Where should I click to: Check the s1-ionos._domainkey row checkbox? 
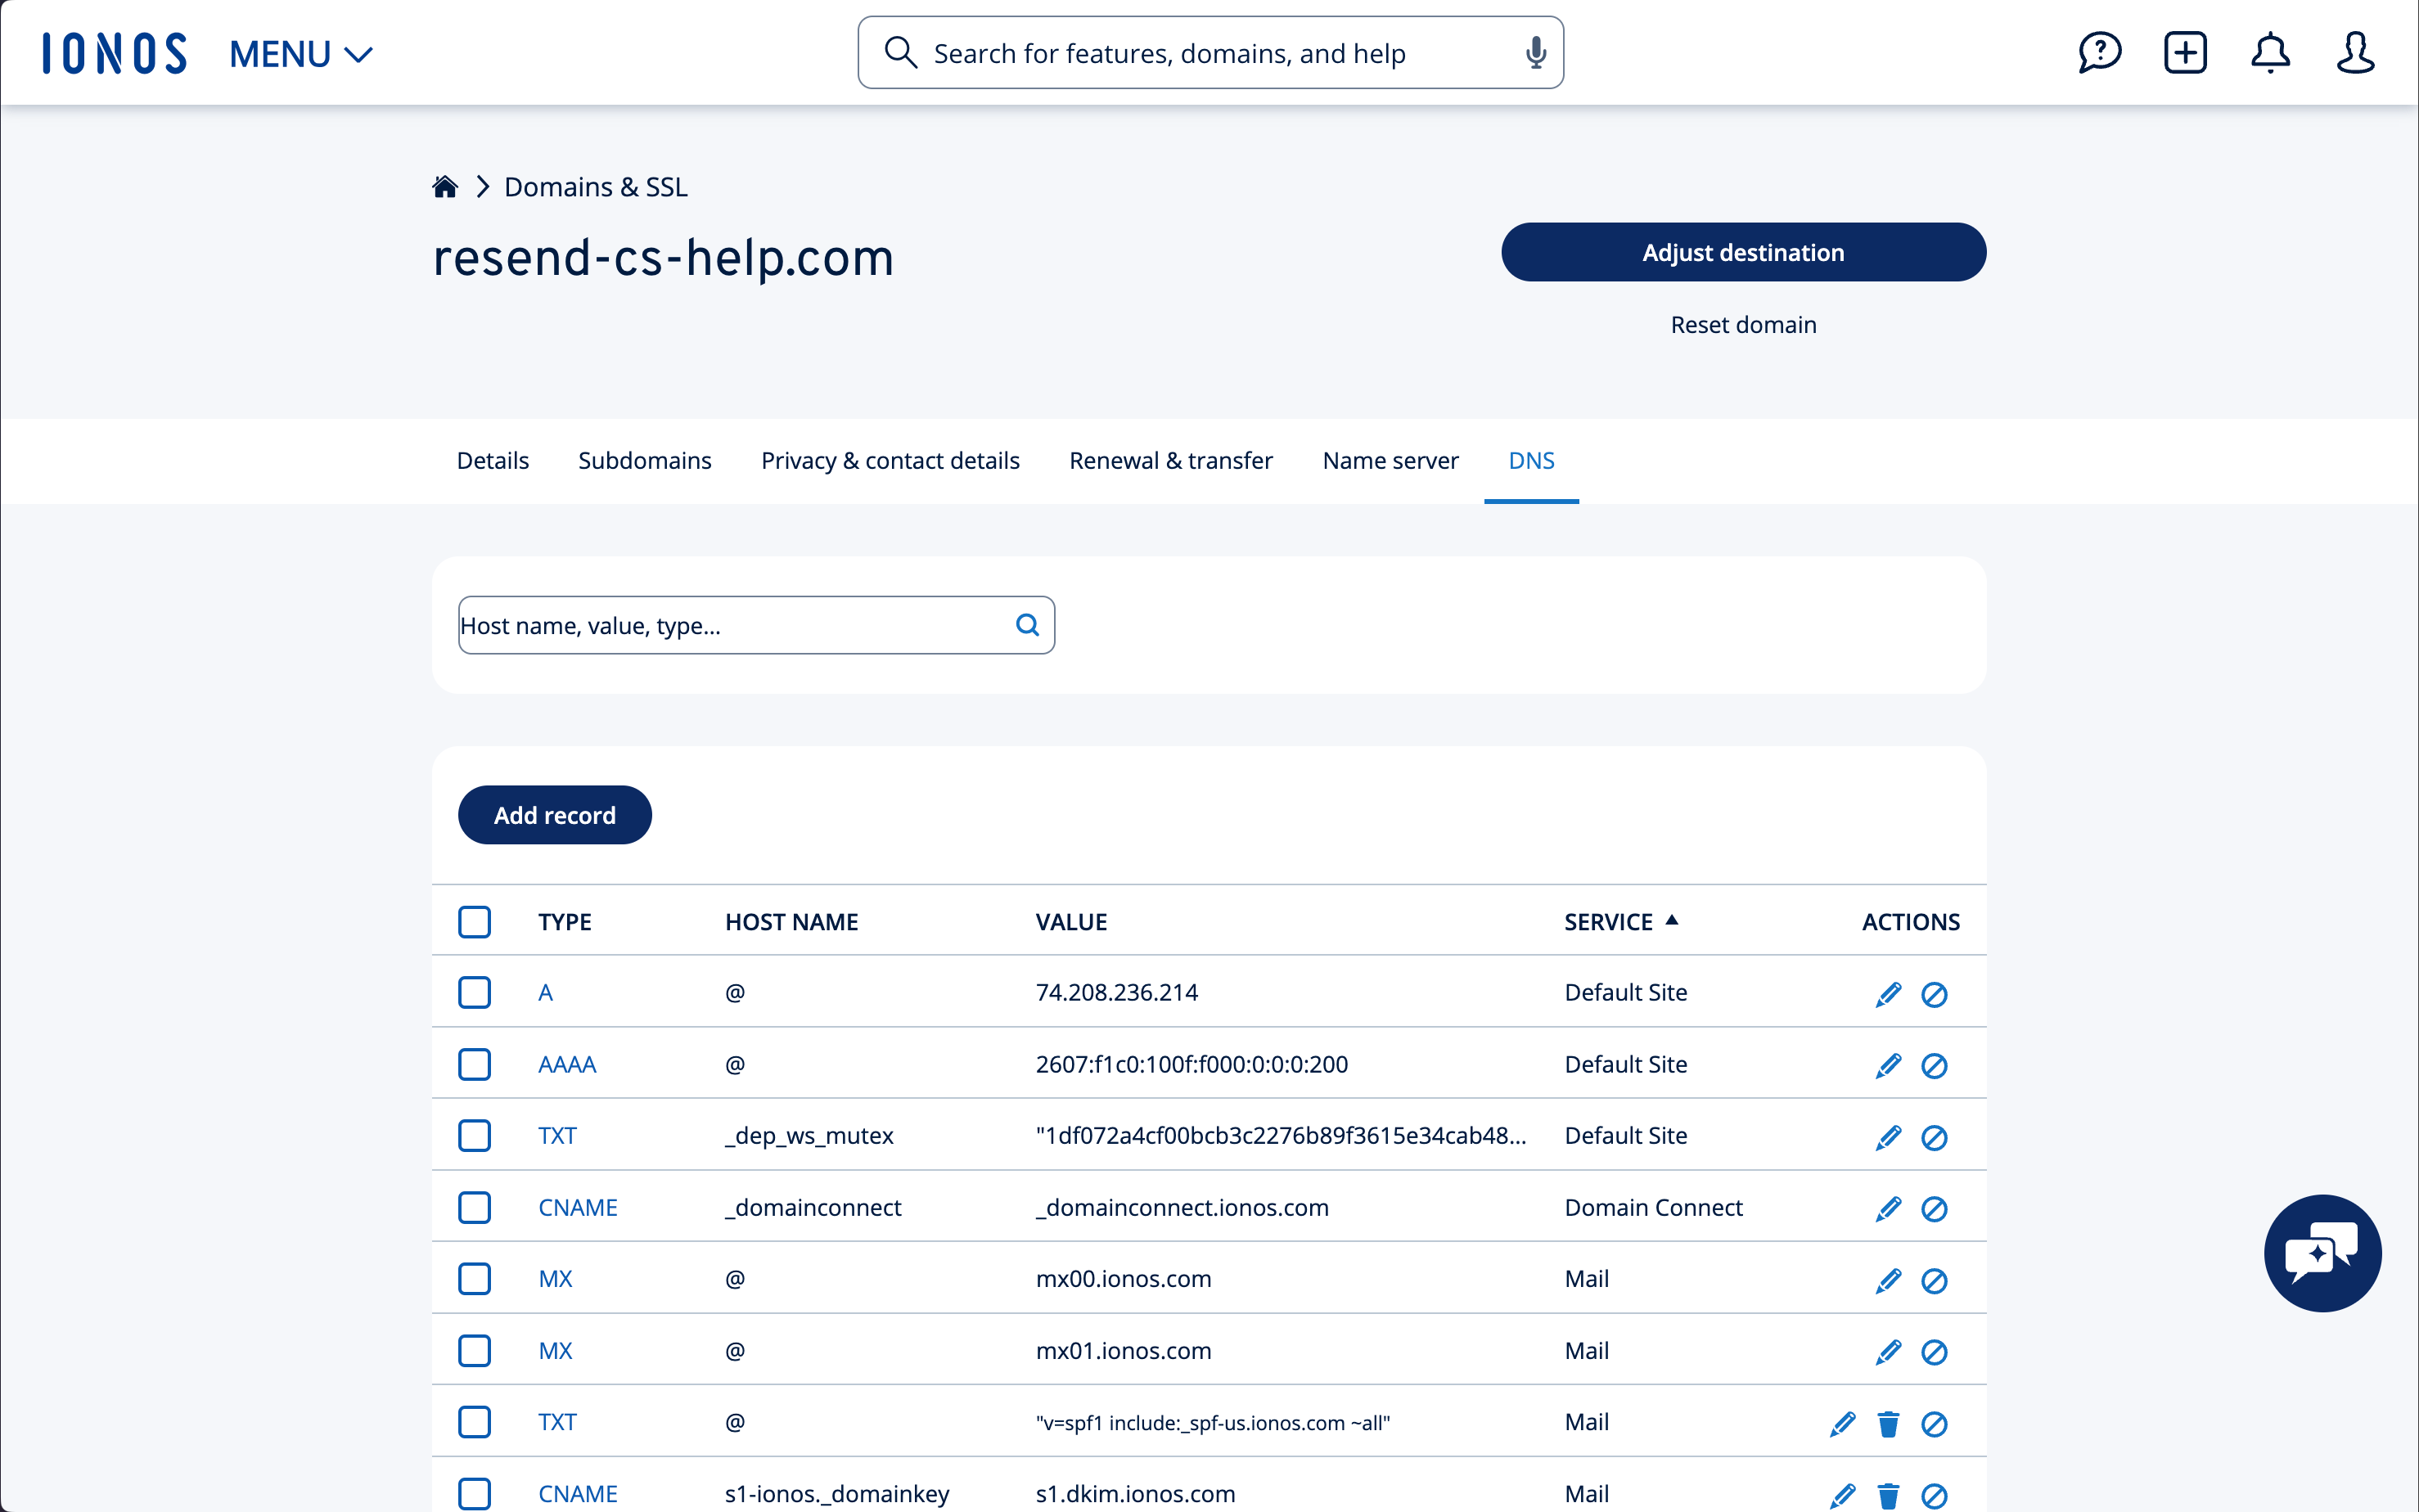click(474, 1493)
